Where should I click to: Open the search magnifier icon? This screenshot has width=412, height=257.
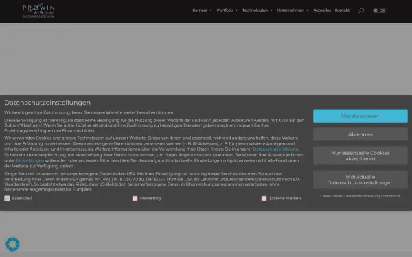pyautogui.click(x=361, y=10)
